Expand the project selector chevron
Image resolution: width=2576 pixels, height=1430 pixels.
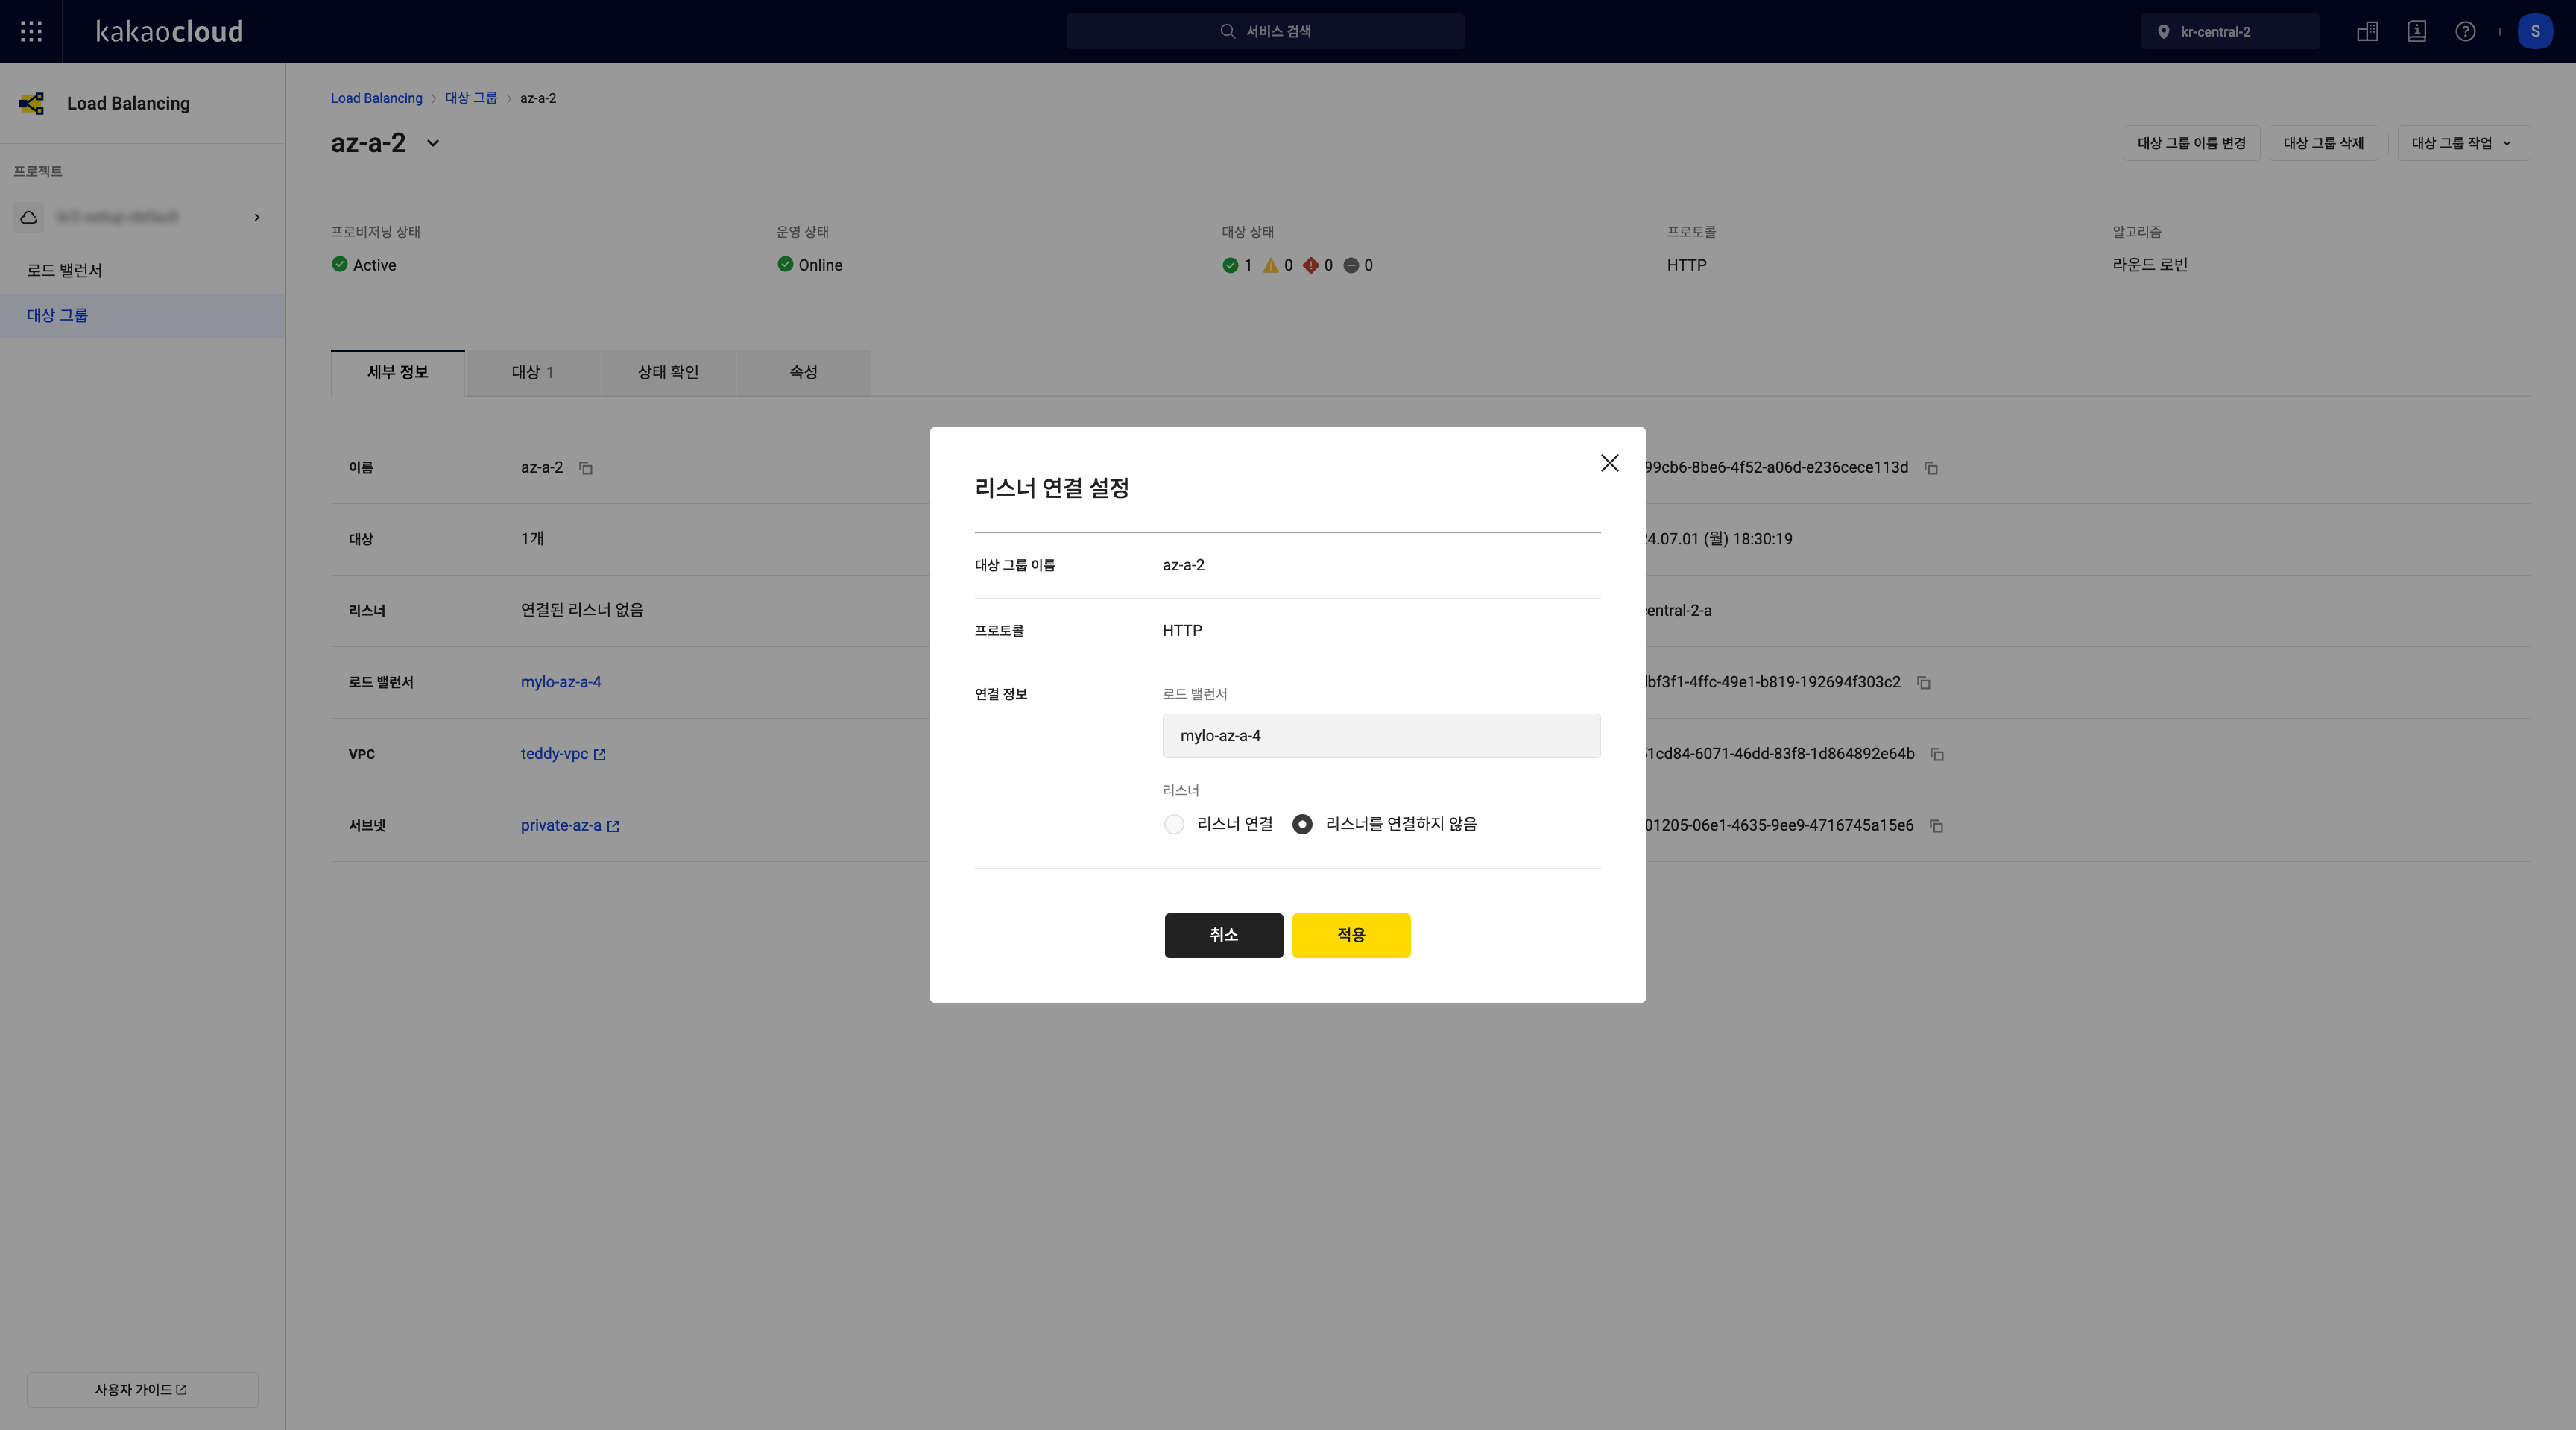tap(257, 217)
